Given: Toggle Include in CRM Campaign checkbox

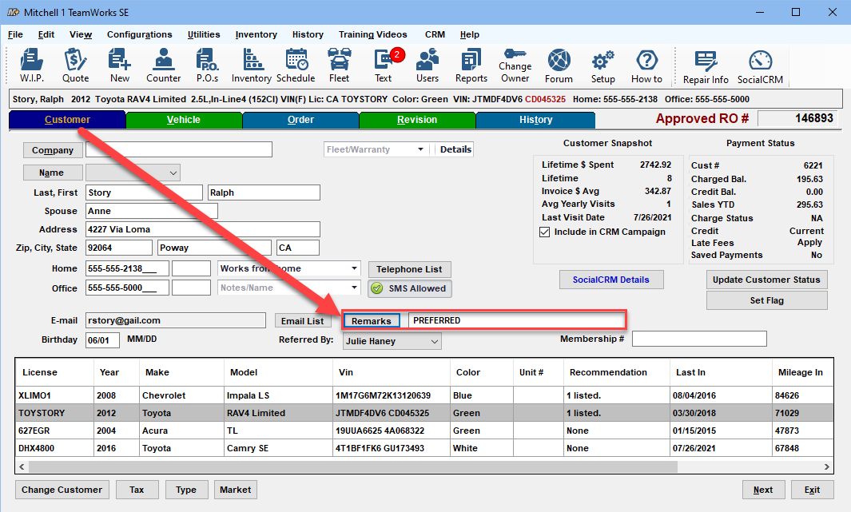Looking at the screenshot, I should (x=546, y=232).
